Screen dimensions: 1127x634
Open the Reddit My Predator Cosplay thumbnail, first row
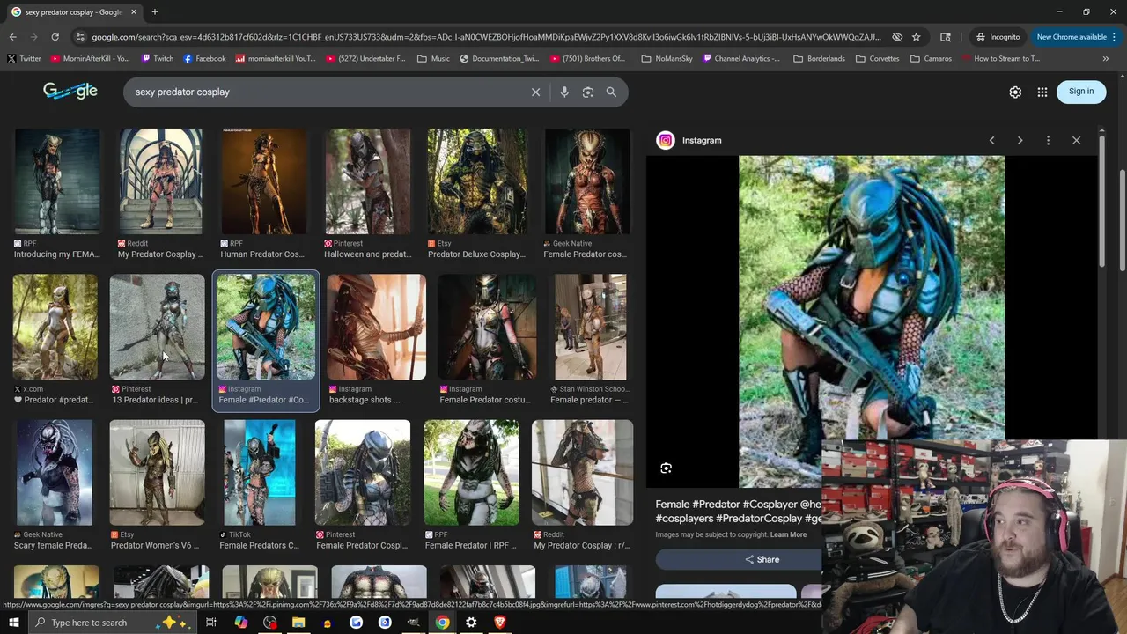160,181
